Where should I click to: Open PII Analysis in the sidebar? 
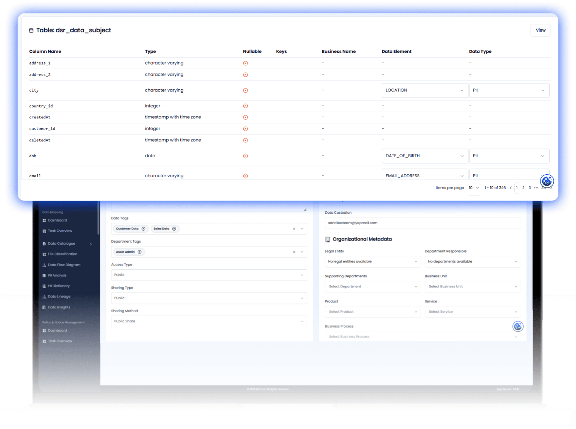(x=57, y=275)
